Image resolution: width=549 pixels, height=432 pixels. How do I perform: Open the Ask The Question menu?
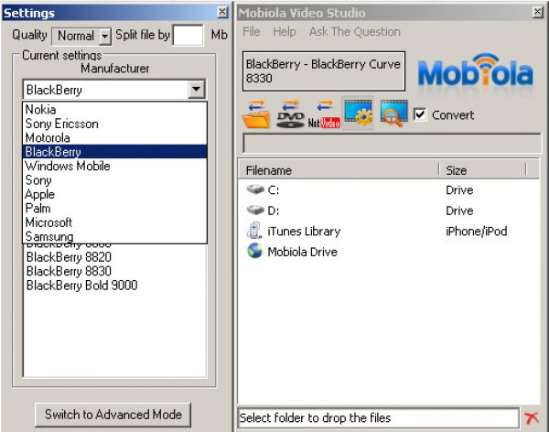355,31
